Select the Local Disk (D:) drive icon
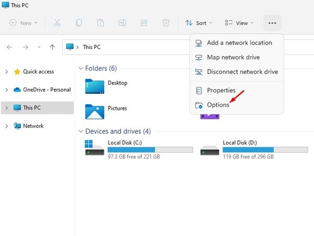Viewport: 314px width, 236px height. [210, 150]
